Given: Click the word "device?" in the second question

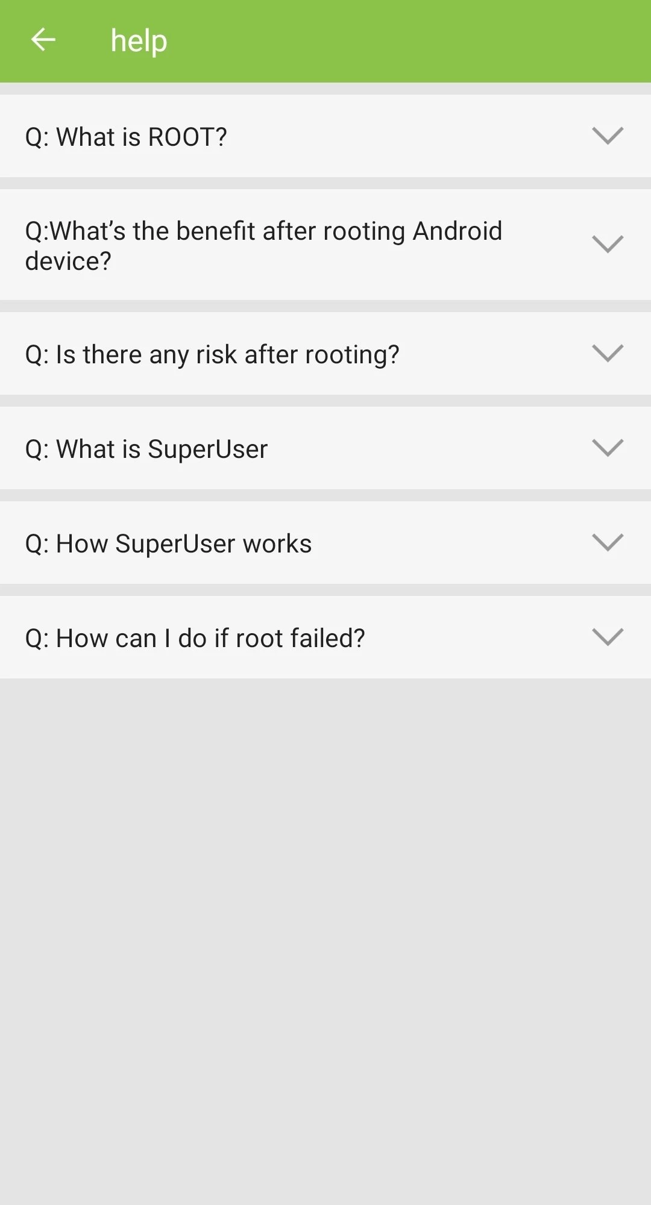Looking at the screenshot, I should [68, 261].
